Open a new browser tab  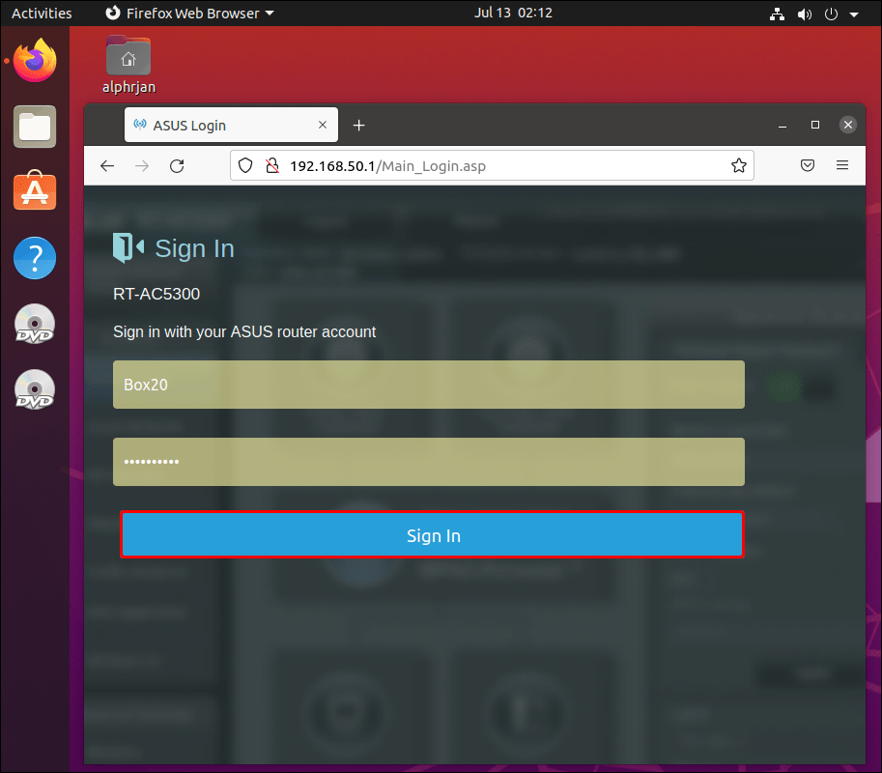pyautogui.click(x=358, y=125)
